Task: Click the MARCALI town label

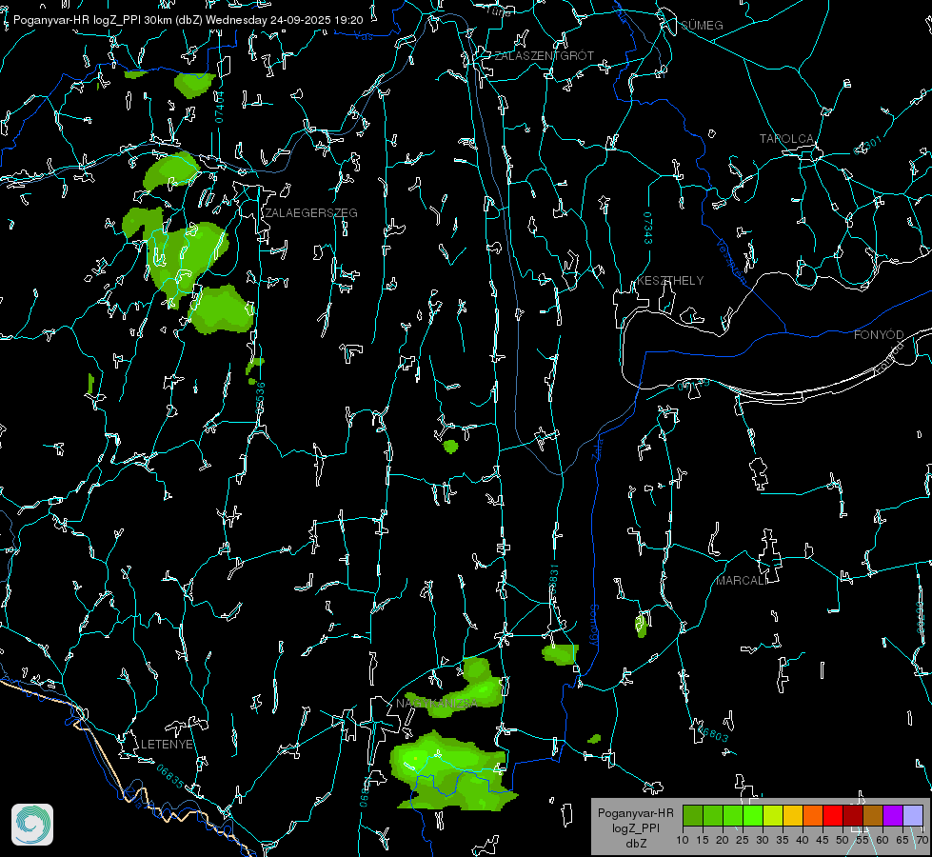Action: pos(742,581)
